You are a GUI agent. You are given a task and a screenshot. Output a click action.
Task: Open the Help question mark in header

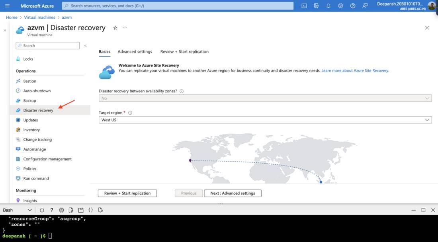click(x=353, y=6)
